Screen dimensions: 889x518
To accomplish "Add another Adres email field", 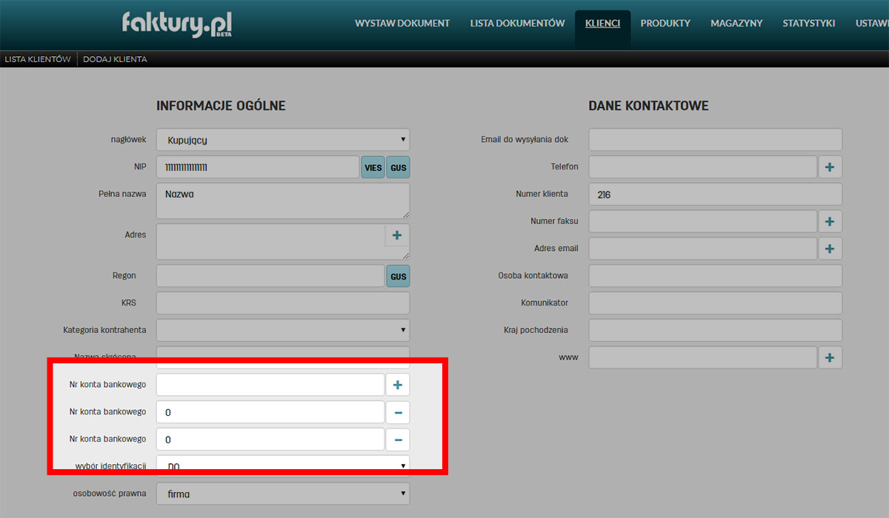I will pyautogui.click(x=830, y=249).
